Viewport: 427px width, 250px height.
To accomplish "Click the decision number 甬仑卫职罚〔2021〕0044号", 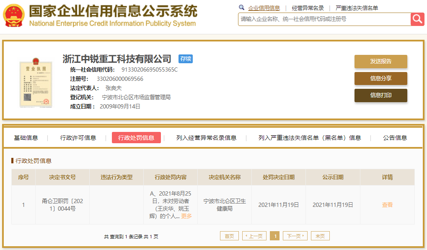I will 62,205.
